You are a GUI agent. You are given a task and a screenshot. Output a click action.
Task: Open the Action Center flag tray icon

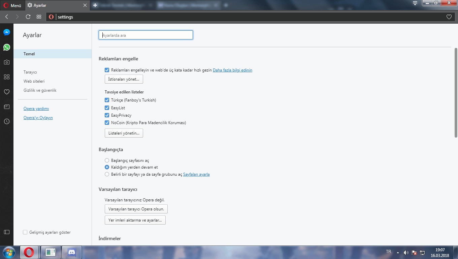415,252
